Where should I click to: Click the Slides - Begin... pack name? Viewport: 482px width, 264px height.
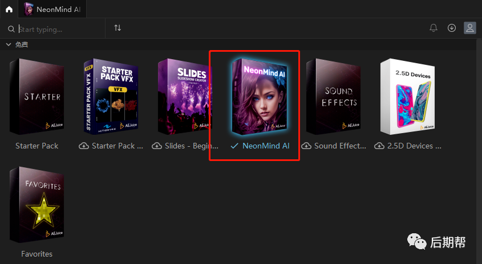[x=192, y=146]
